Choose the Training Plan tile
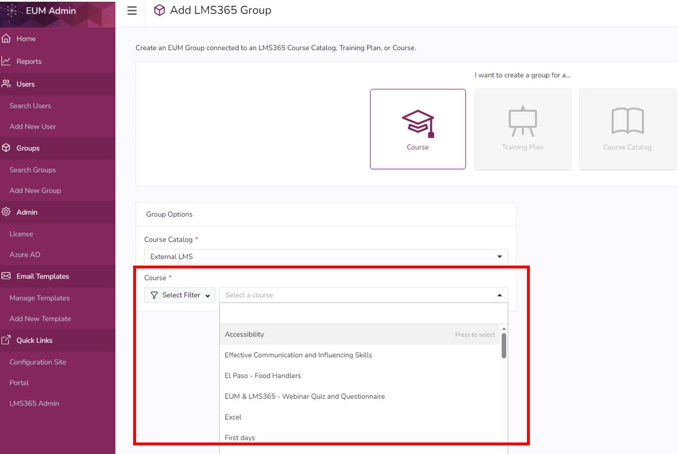The height and width of the screenshot is (454, 678). 522,128
